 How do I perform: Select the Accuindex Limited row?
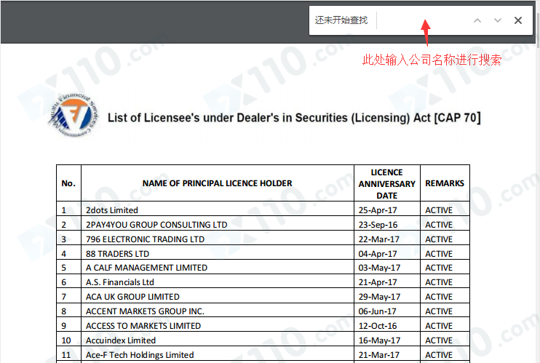[263, 340]
